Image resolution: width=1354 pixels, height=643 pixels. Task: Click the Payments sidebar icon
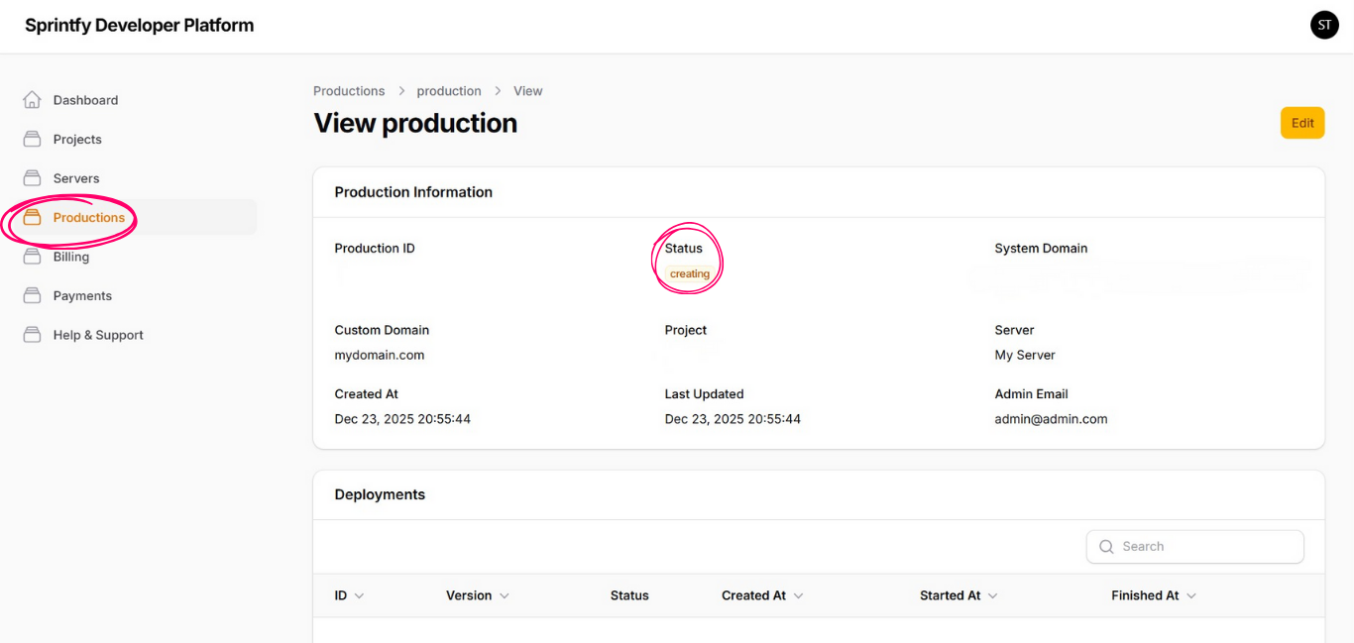32,296
